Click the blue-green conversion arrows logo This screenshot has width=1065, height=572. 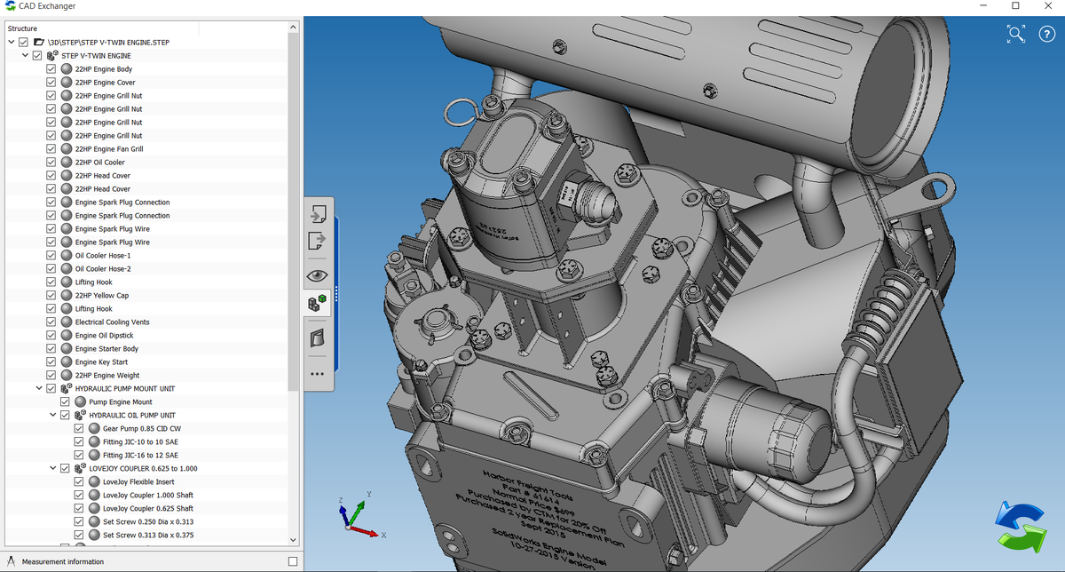[x=1020, y=526]
